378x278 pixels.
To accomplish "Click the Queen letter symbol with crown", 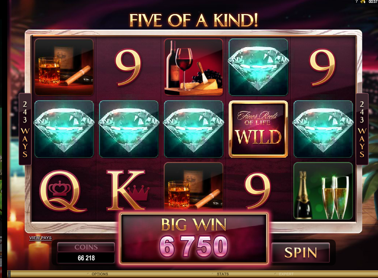I will pyautogui.click(x=63, y=191).
